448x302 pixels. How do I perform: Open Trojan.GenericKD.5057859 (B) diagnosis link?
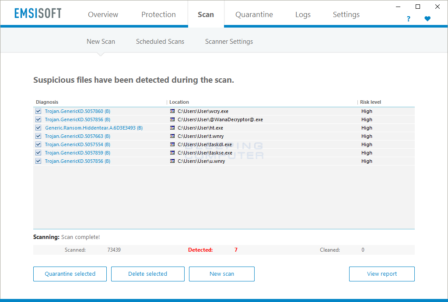click(77, 153)
